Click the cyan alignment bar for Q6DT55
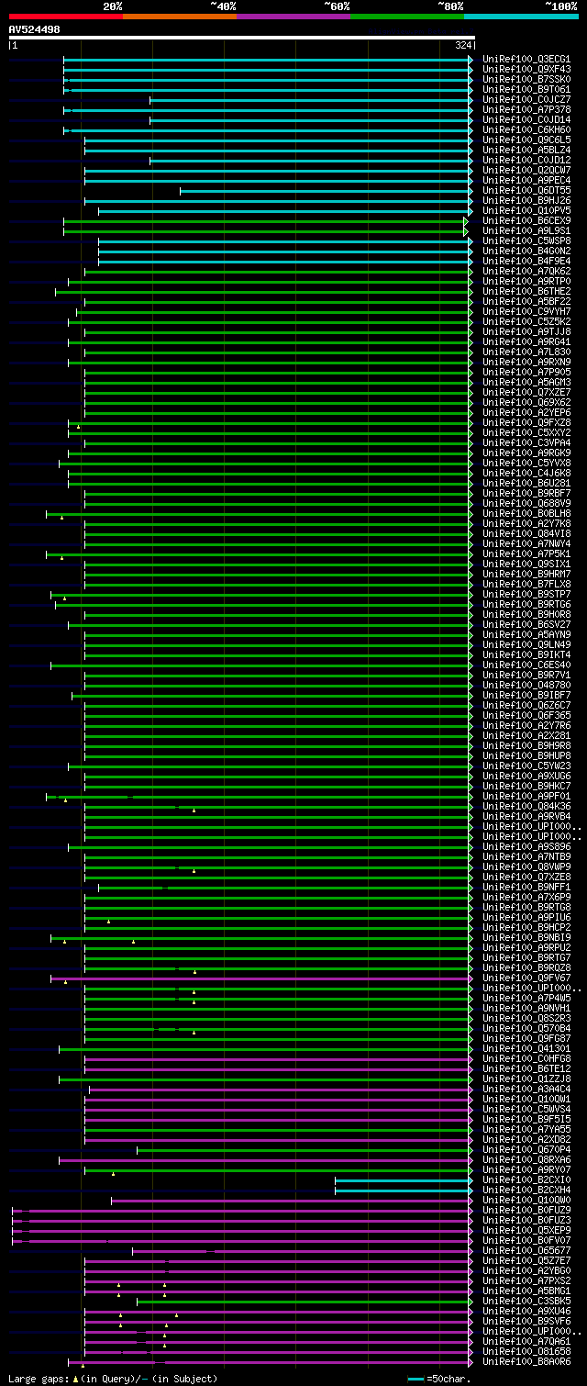This screenshot has height=1386, width=587. 326,191
